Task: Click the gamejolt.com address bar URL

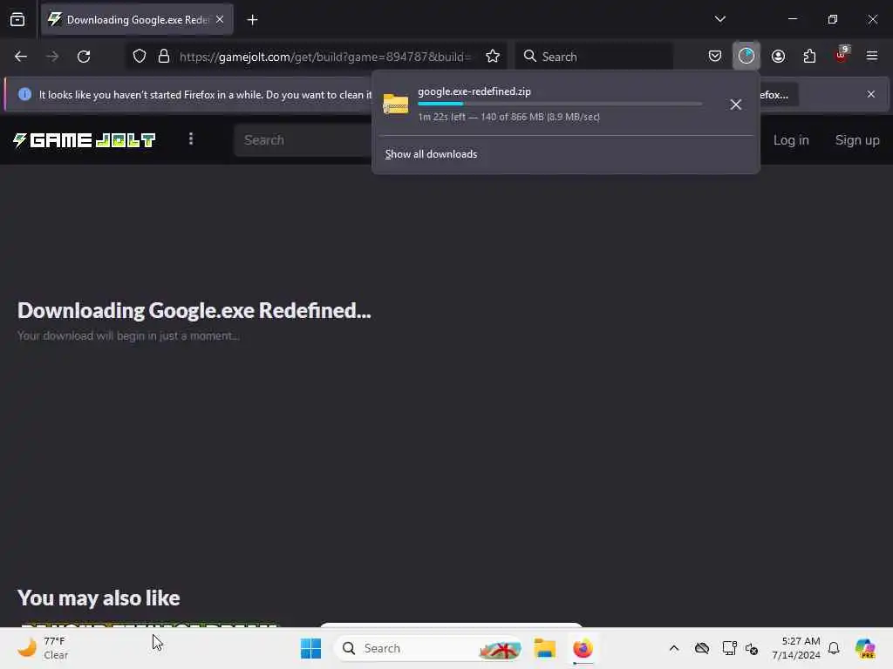Action: tap(324, 57)
